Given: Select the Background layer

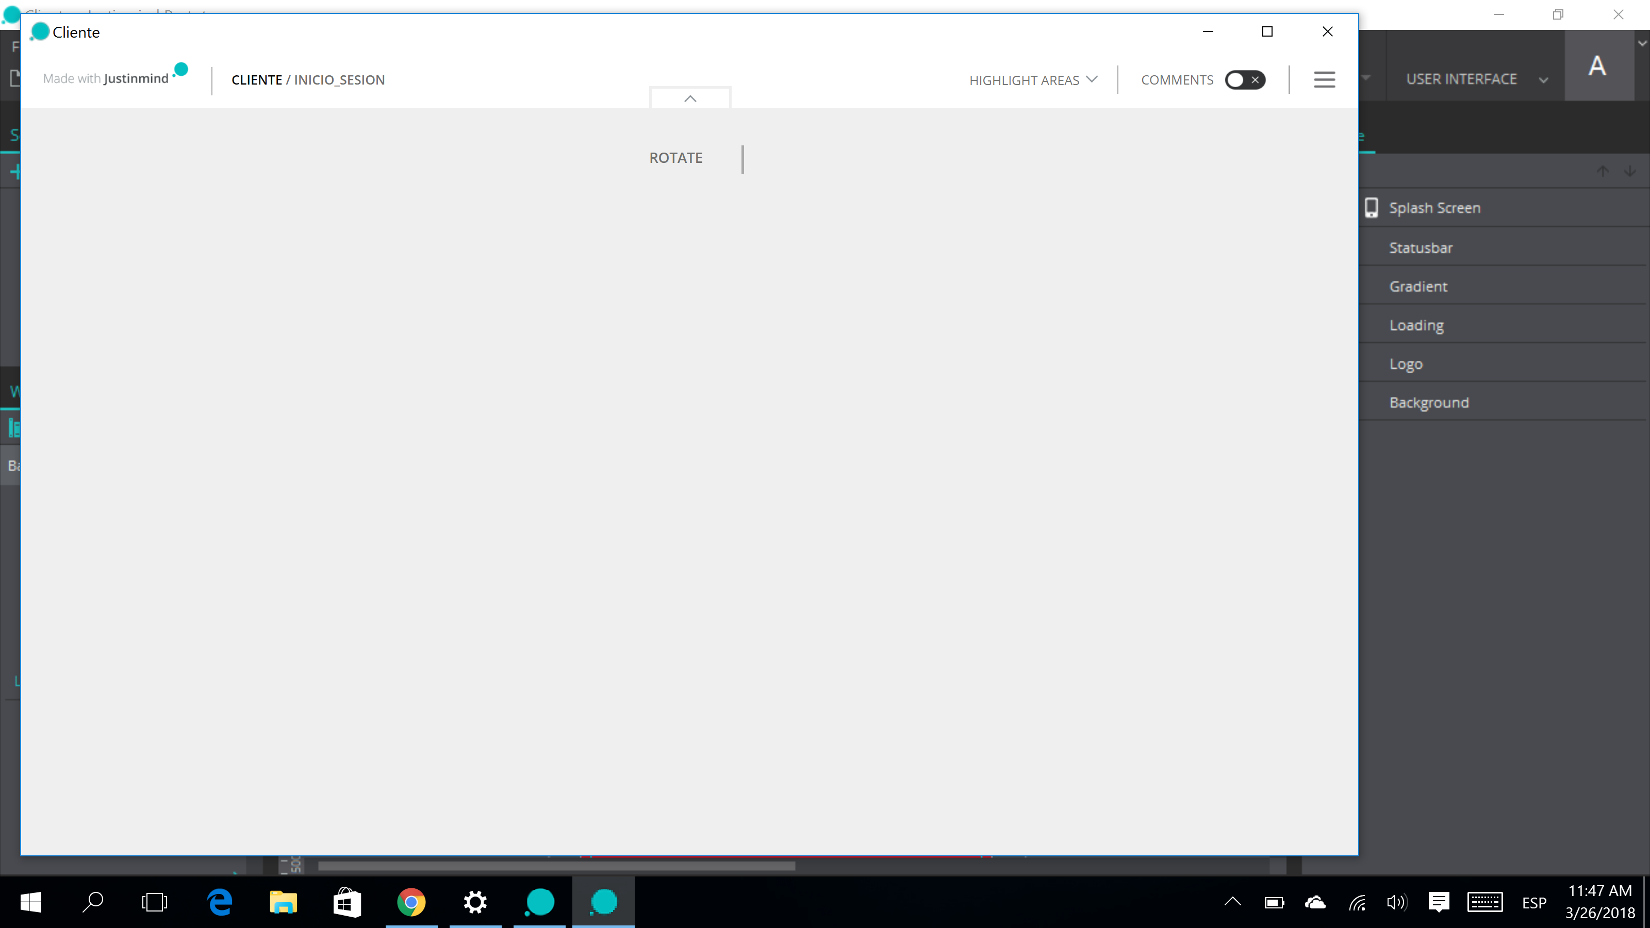Looking at the screenshot, I should pyautogui.click(x=1428, y=402).
